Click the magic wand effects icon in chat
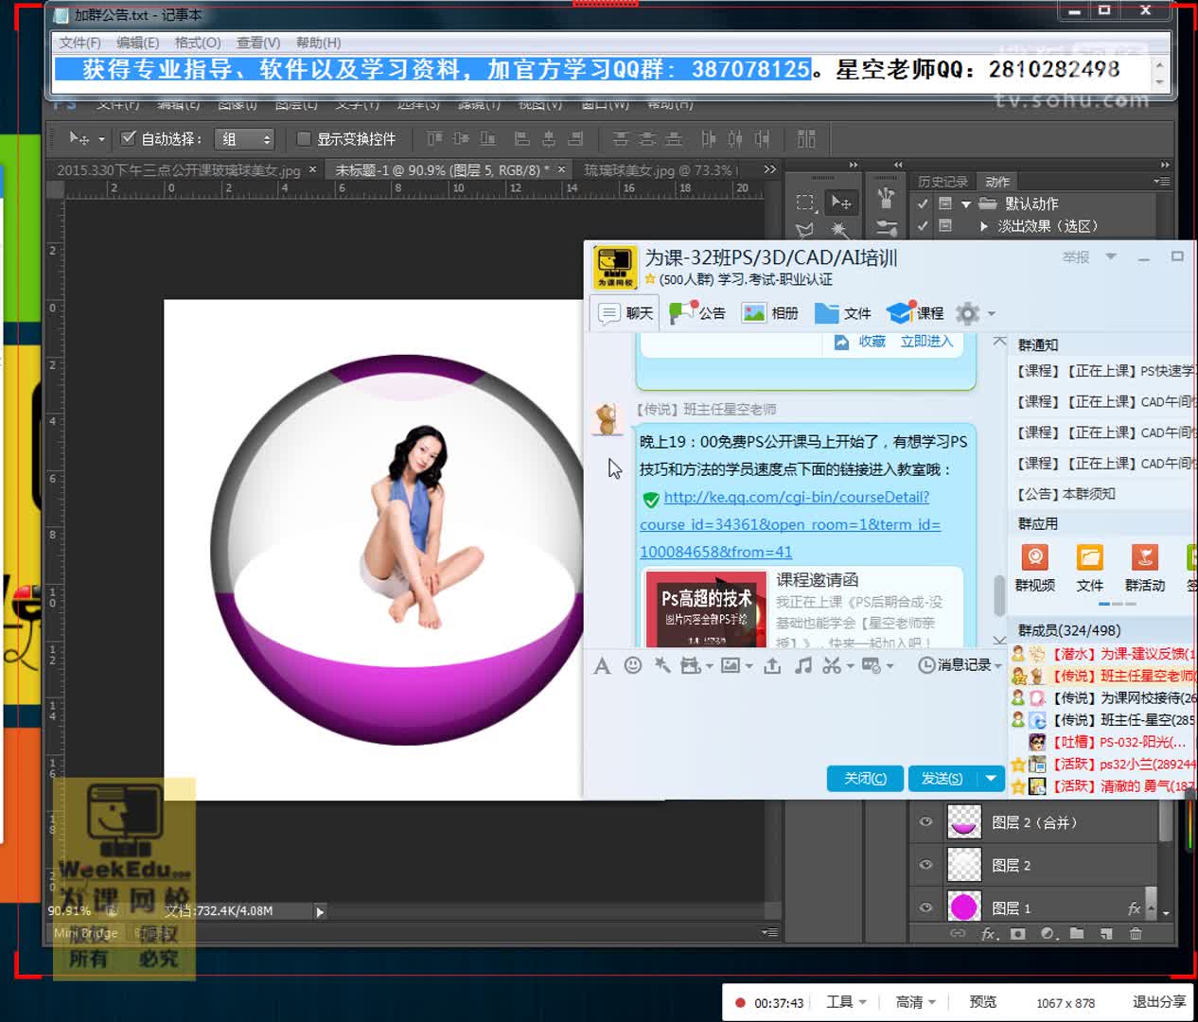 pos(662,665)
